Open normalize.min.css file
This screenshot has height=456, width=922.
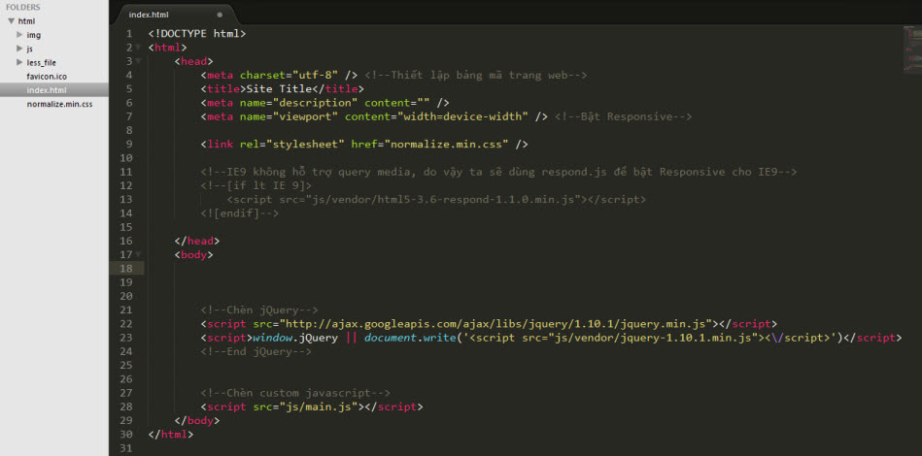click(x=59, y=104)
